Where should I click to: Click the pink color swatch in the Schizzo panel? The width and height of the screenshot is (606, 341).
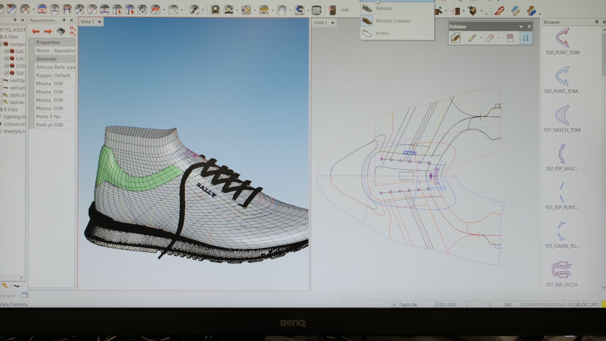pos(510,37)
